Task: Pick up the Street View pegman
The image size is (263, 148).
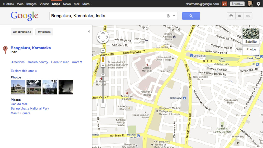Action: tap(103, 59)
